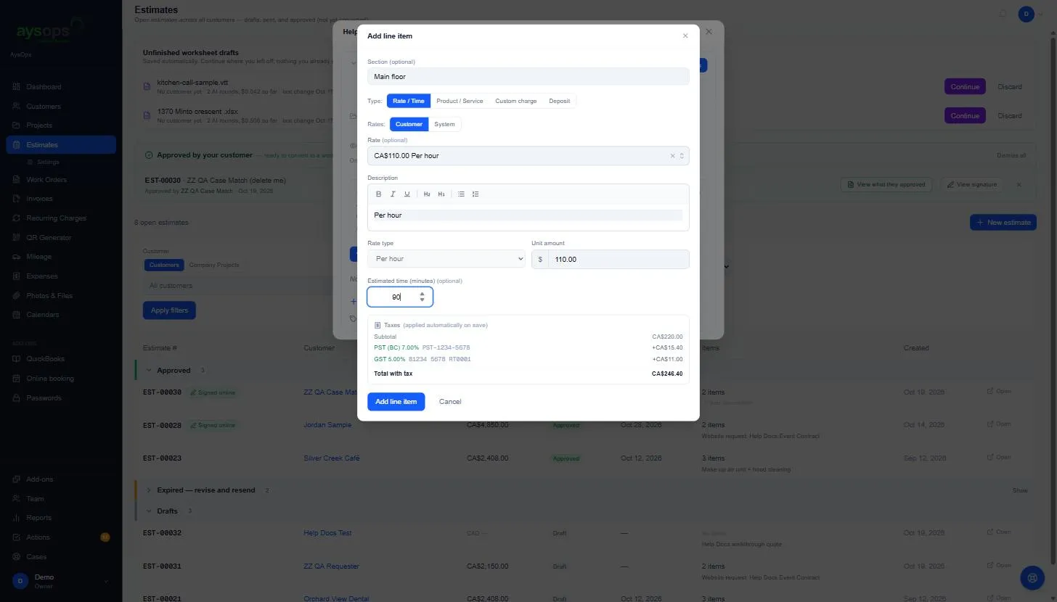Apply H2 heading in the Description editor
Screen dimensions: 1057x602
427,194
